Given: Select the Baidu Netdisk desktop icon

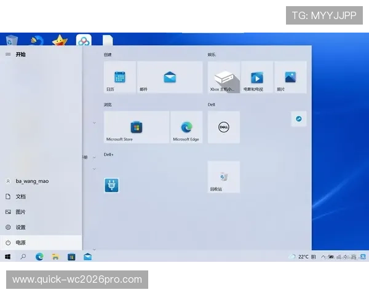Looking at the screenshot, I should click(x=84, y=40).
